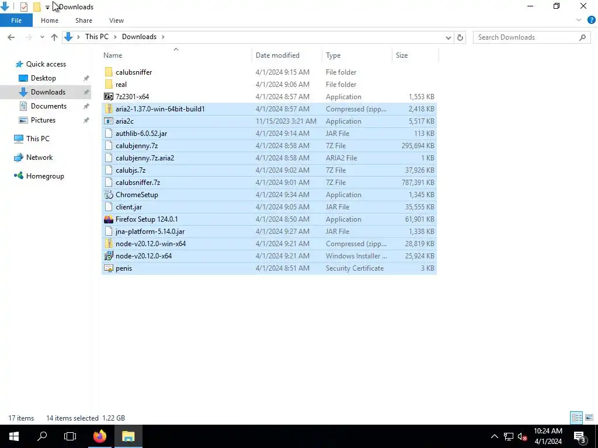The image size is (598, 448).
Task: Open taskbar search magnifier
Action: click(42, 436)
